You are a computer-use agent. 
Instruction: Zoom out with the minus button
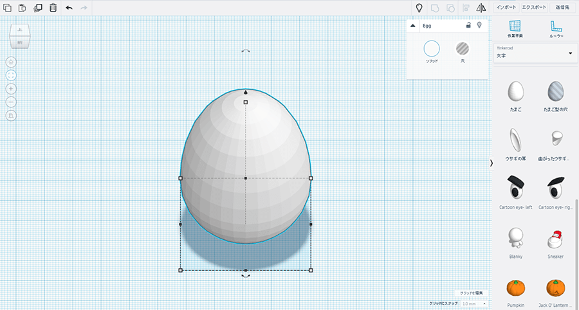click(x=11, y=102)
